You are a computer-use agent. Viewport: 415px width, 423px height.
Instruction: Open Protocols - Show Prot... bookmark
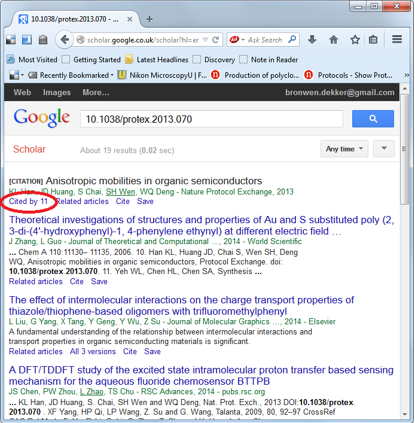pos(348,75)
